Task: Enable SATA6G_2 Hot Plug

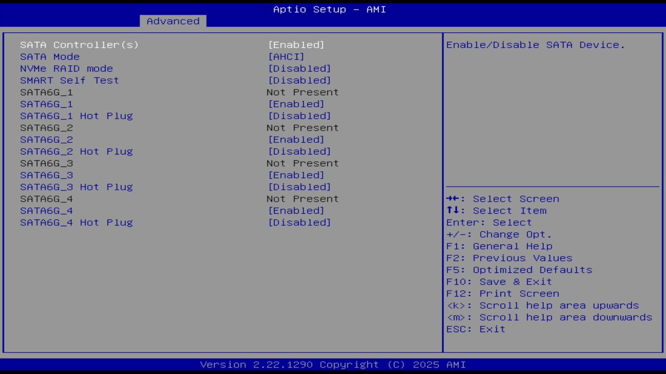Action: 300,151
